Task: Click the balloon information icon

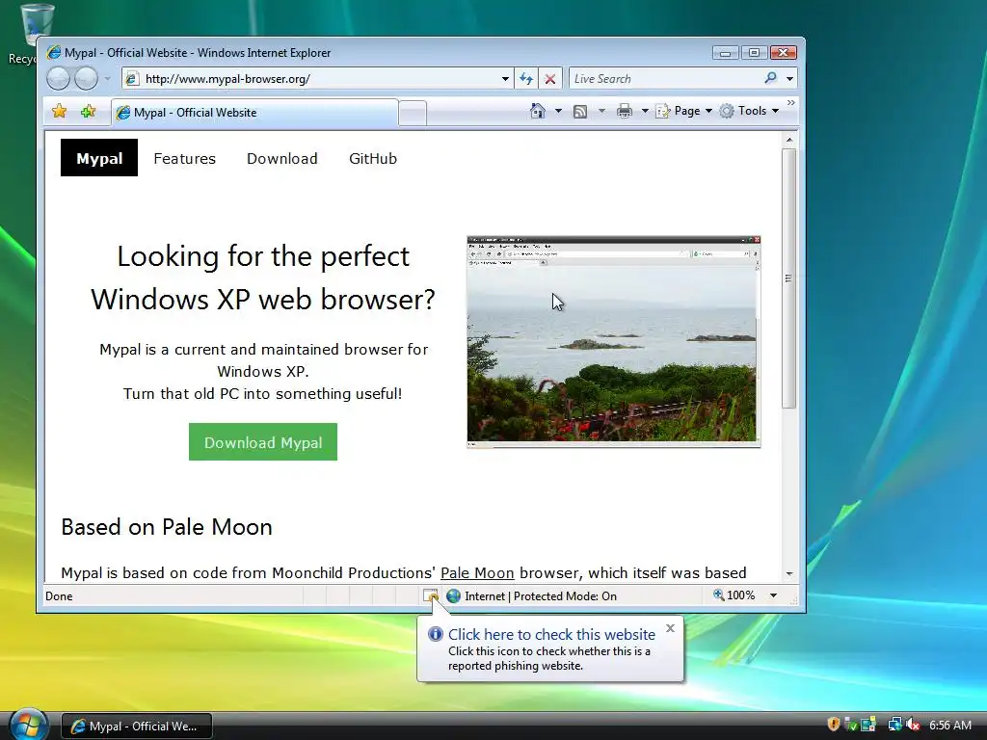Action: tap(435, 634)
